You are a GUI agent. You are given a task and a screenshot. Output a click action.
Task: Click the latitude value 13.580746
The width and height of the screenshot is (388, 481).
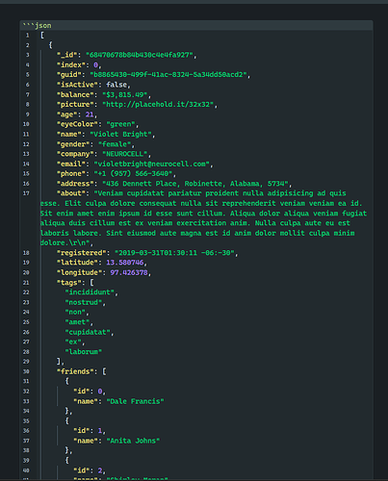pos(125,263)
